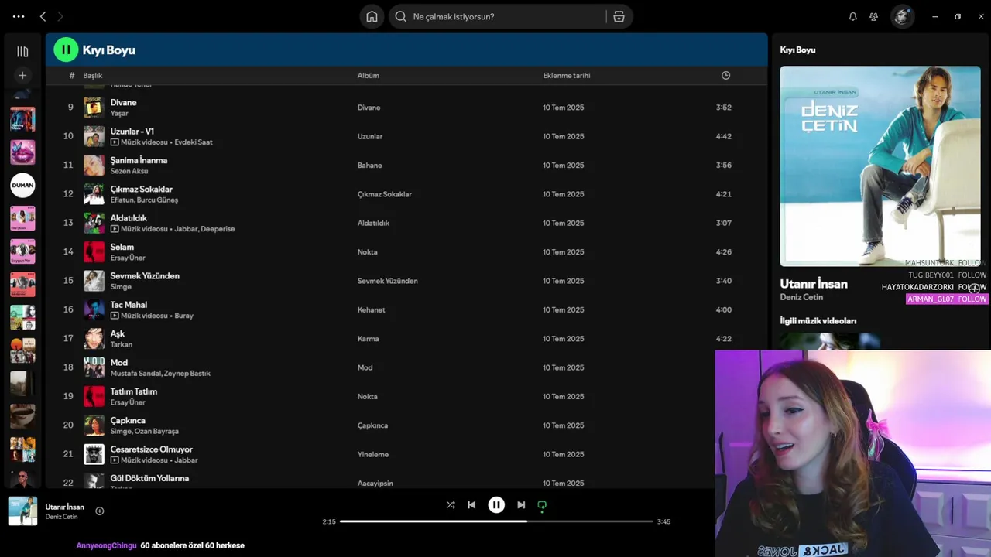Image resolution: width=991 pixels, height=557 pixels.
Task: Sort tracks by the Albüm column
Action: coord(368,75)
